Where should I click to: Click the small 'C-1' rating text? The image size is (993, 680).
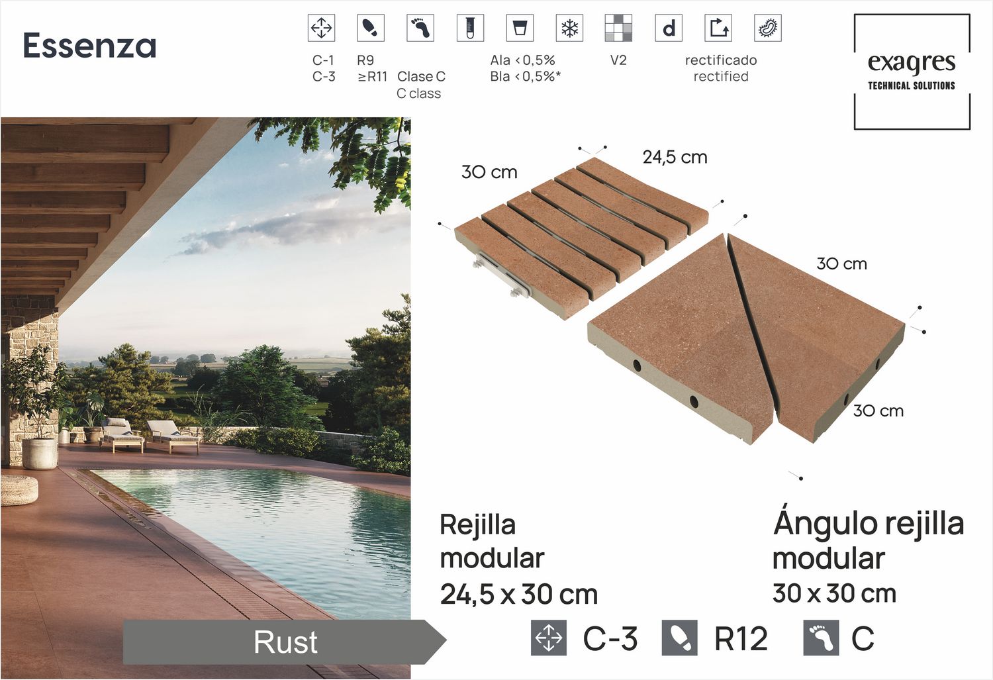[324, 60]
